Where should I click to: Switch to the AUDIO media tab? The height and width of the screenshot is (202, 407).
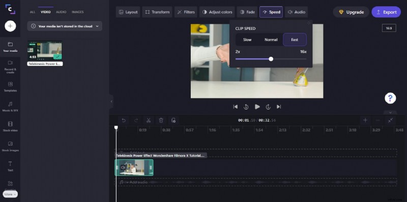coord(61,12)
